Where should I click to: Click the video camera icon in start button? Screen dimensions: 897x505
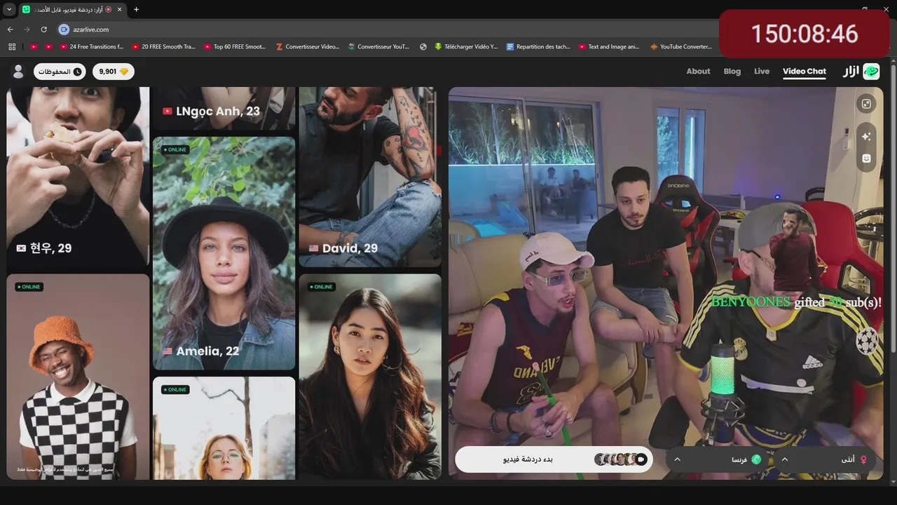[641, 459]
